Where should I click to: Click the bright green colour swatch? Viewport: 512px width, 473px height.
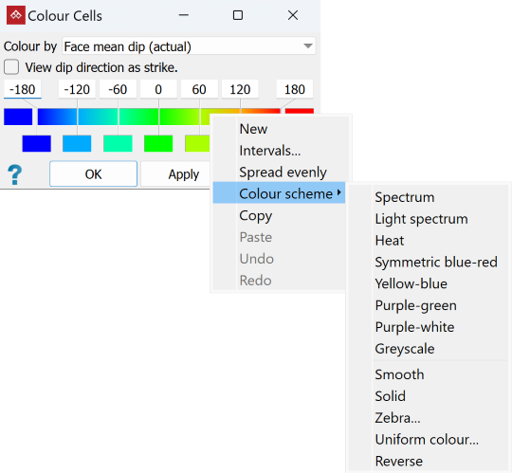coord(158,144)
